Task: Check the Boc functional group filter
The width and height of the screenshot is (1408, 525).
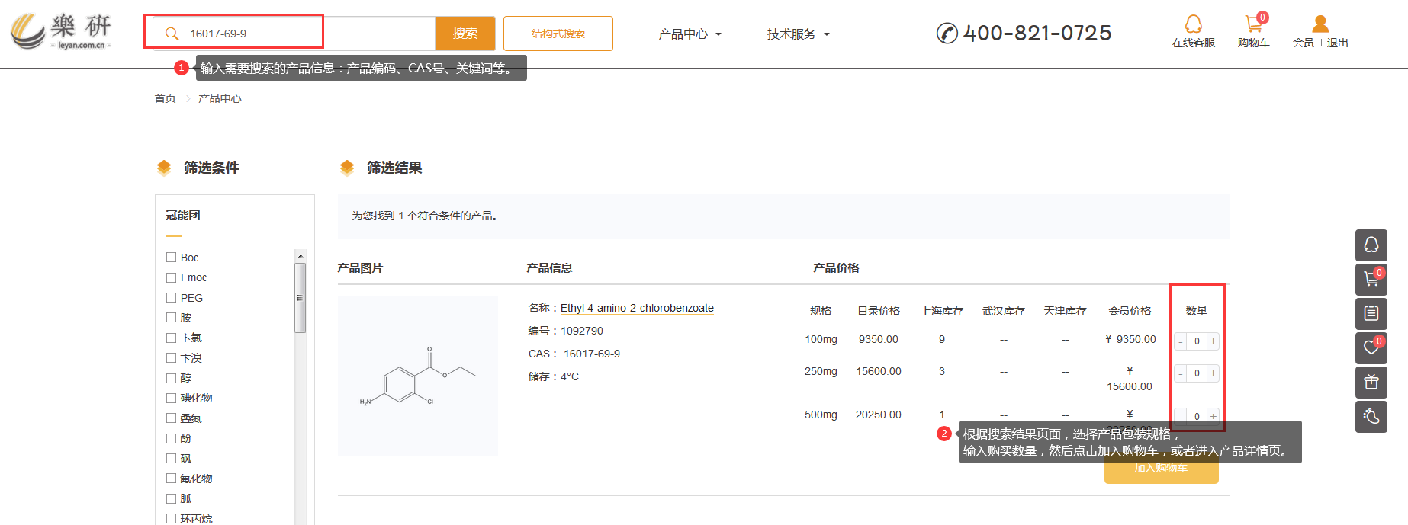Action: tap(172, 258)
